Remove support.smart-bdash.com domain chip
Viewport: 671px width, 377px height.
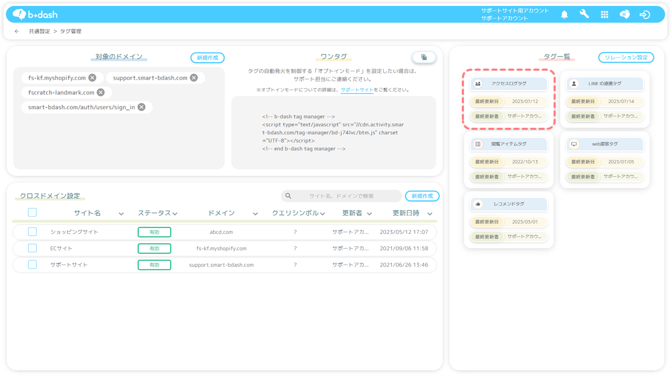[194, 77]
